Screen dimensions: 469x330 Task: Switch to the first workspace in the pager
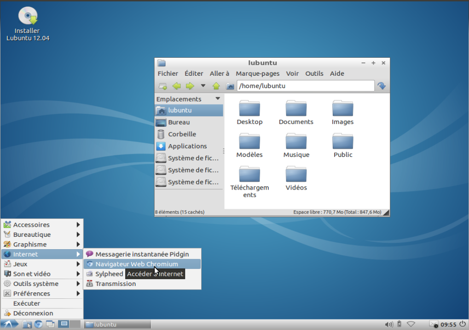[x=64, y=324]
